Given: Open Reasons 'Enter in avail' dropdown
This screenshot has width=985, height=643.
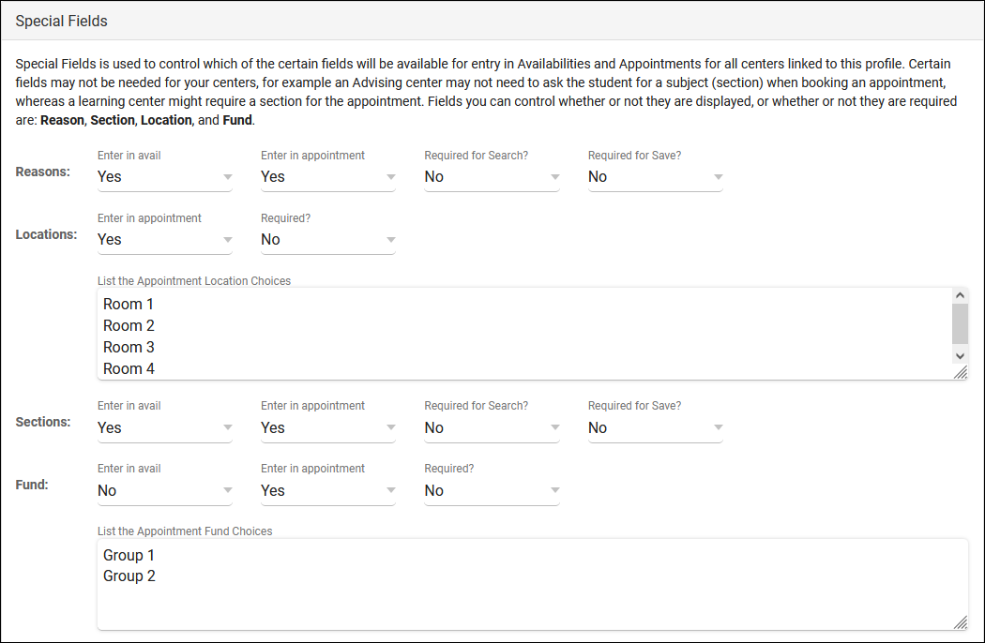Looking at the screenshot, I should 164,176.
